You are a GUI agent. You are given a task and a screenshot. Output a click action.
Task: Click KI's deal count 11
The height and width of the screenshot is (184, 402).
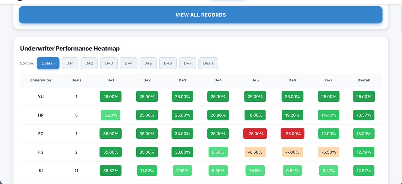click(76, 171)
